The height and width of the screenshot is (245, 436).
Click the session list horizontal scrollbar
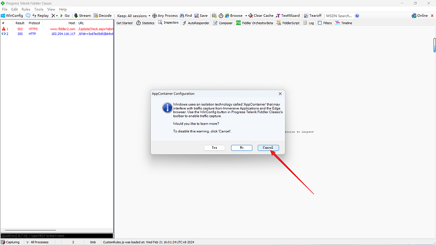(x=31, y=230)
